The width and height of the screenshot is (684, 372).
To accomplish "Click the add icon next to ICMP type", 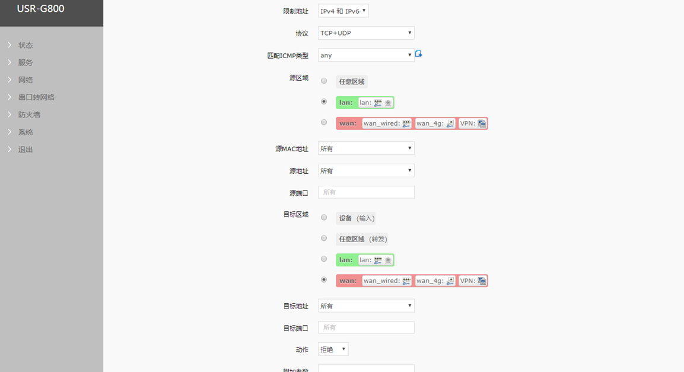I will click(418, 54).
